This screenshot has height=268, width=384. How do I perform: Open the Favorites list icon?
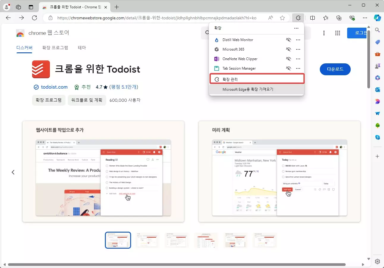pyautogui.click(x=326, y=18)
